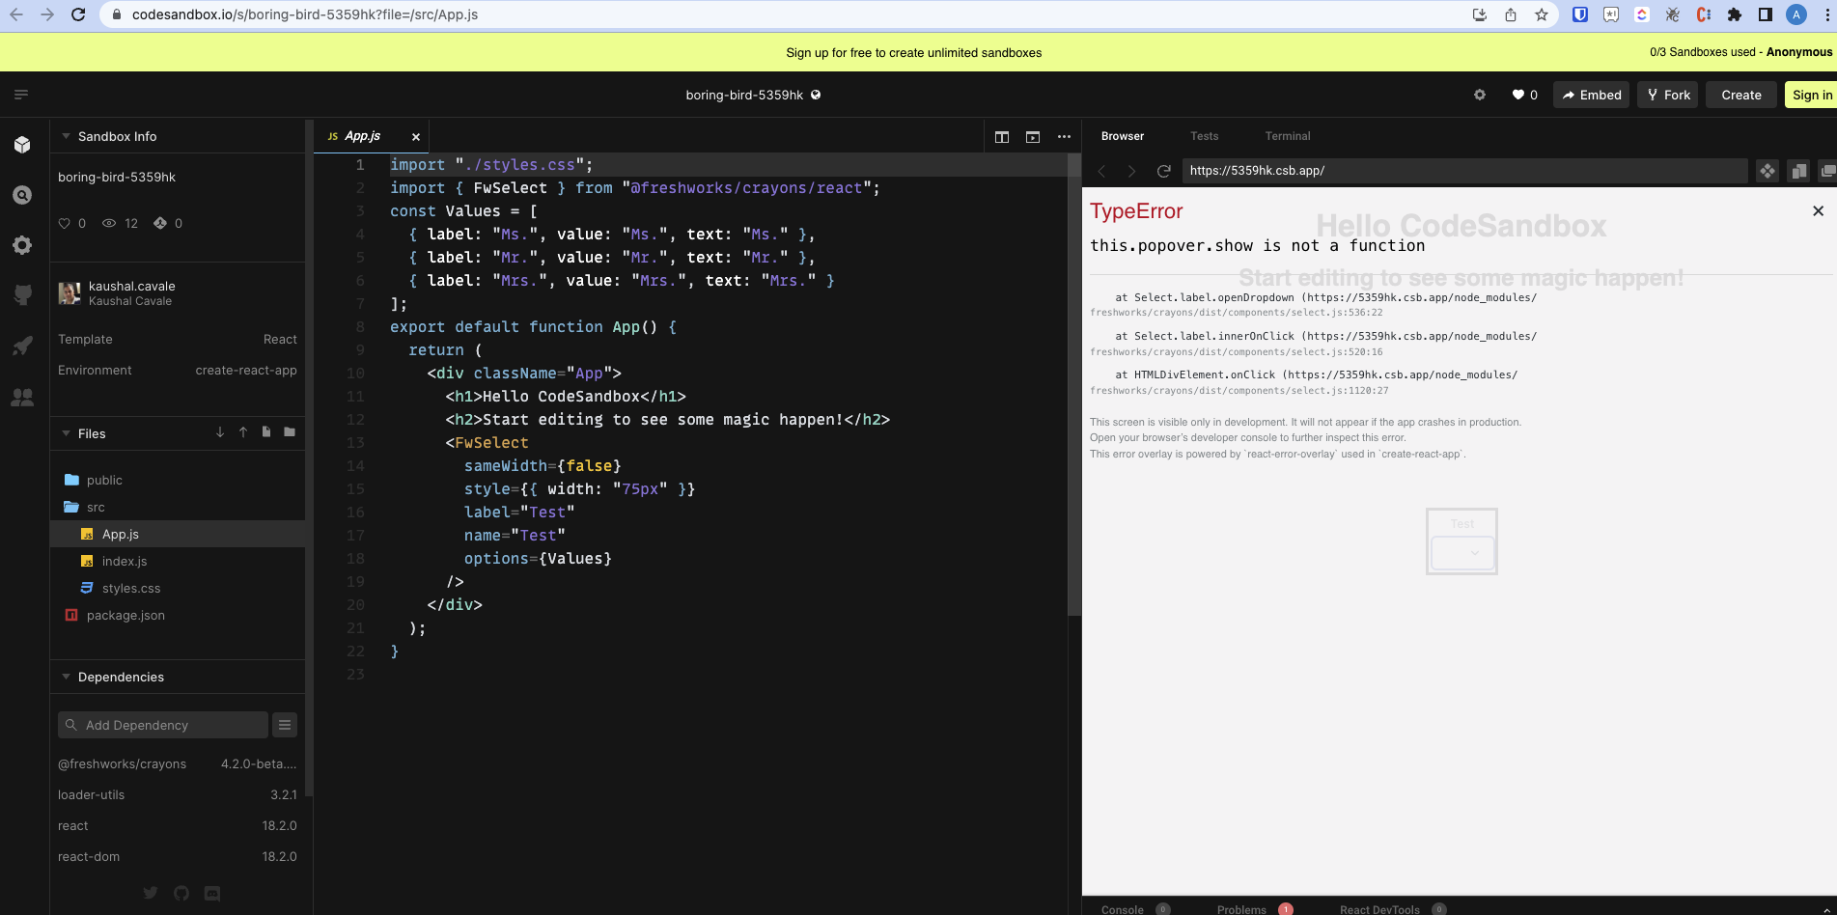Click the Sign in button
This screenshot has width=1837, height=915.
pyautogui.click(x=1811, y=95)
